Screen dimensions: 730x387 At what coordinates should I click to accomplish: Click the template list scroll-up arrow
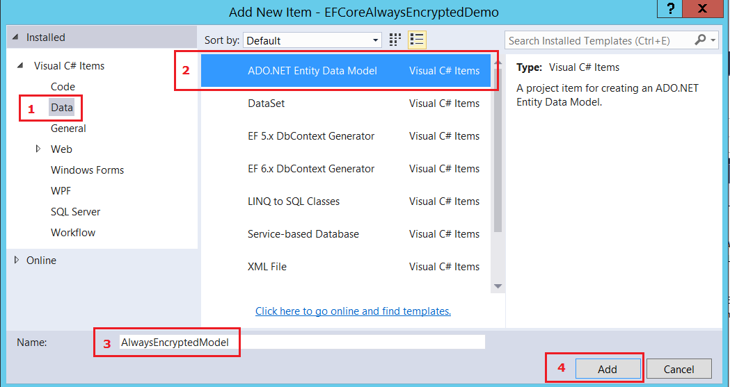(498, 63)
